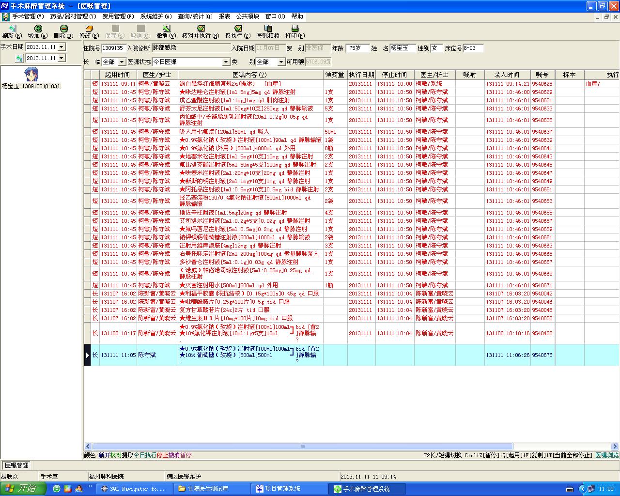Select order row 复方甘草酸苷片[24s]2片

(x=352, y=310)
